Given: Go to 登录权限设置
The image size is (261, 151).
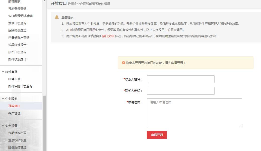Looking at the screenshot, I should point(17,140).
